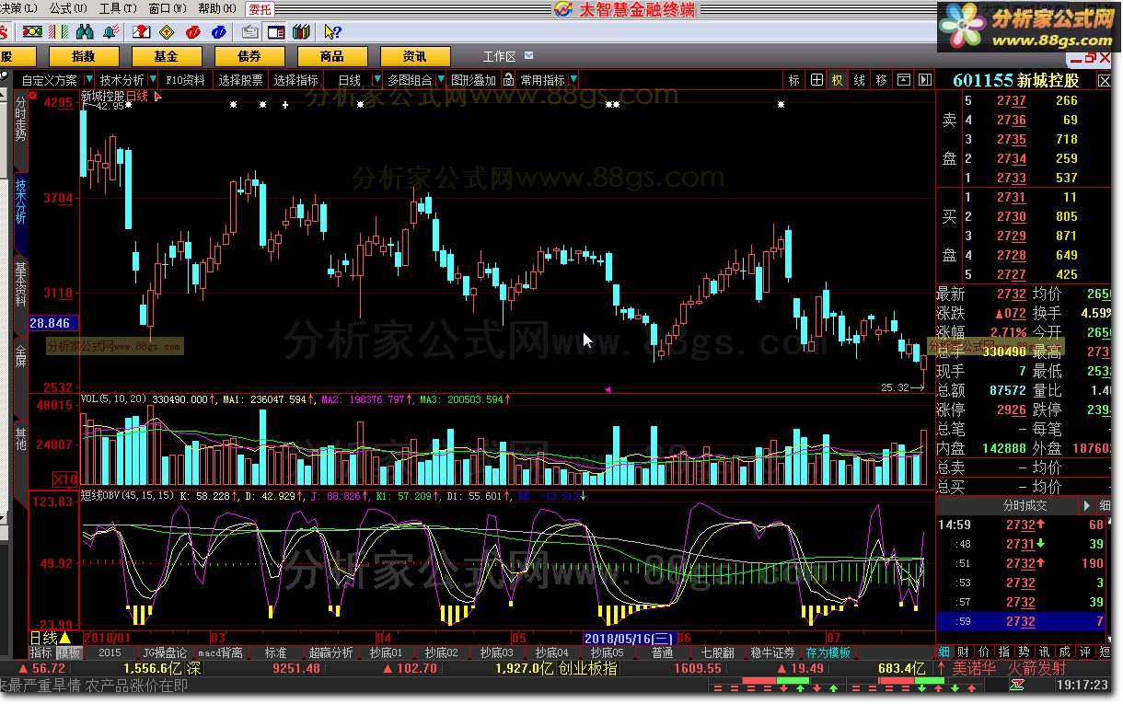1123x704 pixels.
Task: Open the 帮助 menu
Action: (x=217, y=8)
